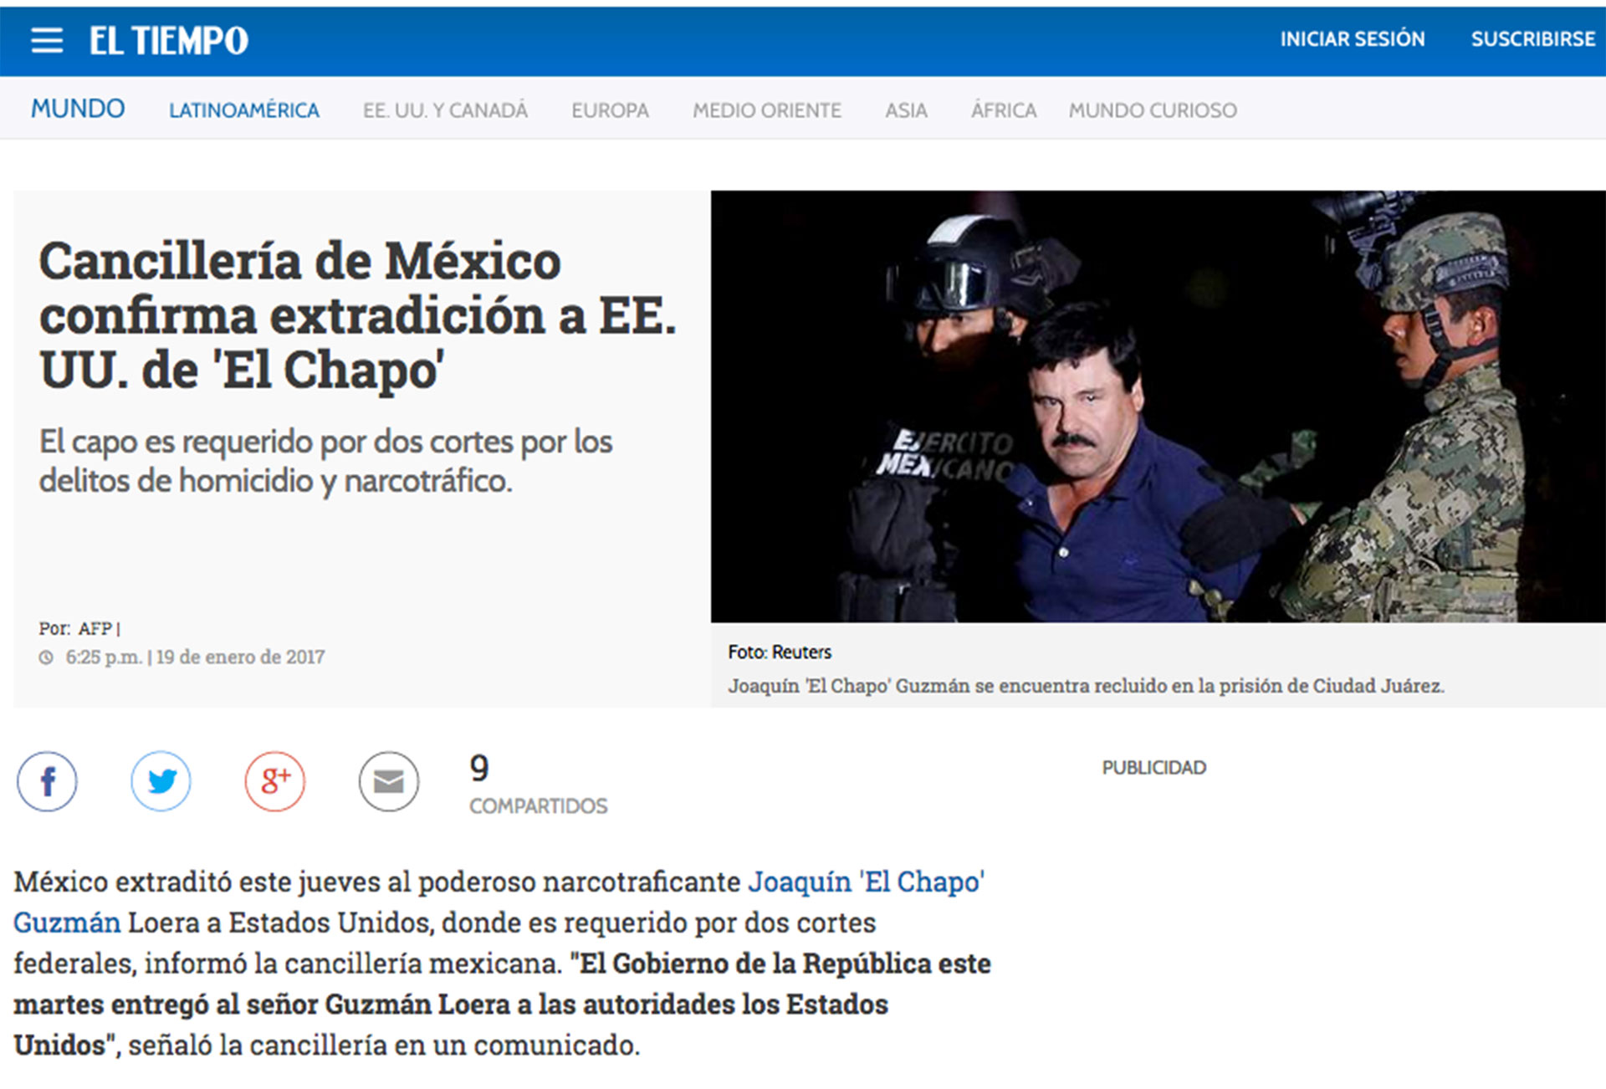The width and height of the screenshot is (1606, 1089).
Task: Open the EUROPA section tab
Action: tap(610, 110)
